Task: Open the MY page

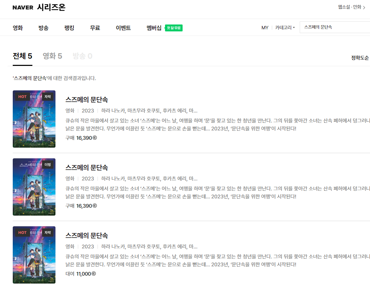Action: [x=265, y=28]
